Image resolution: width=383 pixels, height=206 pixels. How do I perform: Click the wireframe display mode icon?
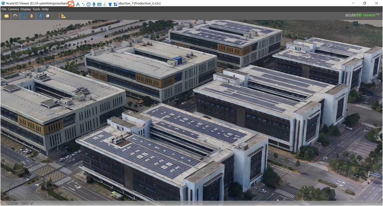tap(55, 16)
